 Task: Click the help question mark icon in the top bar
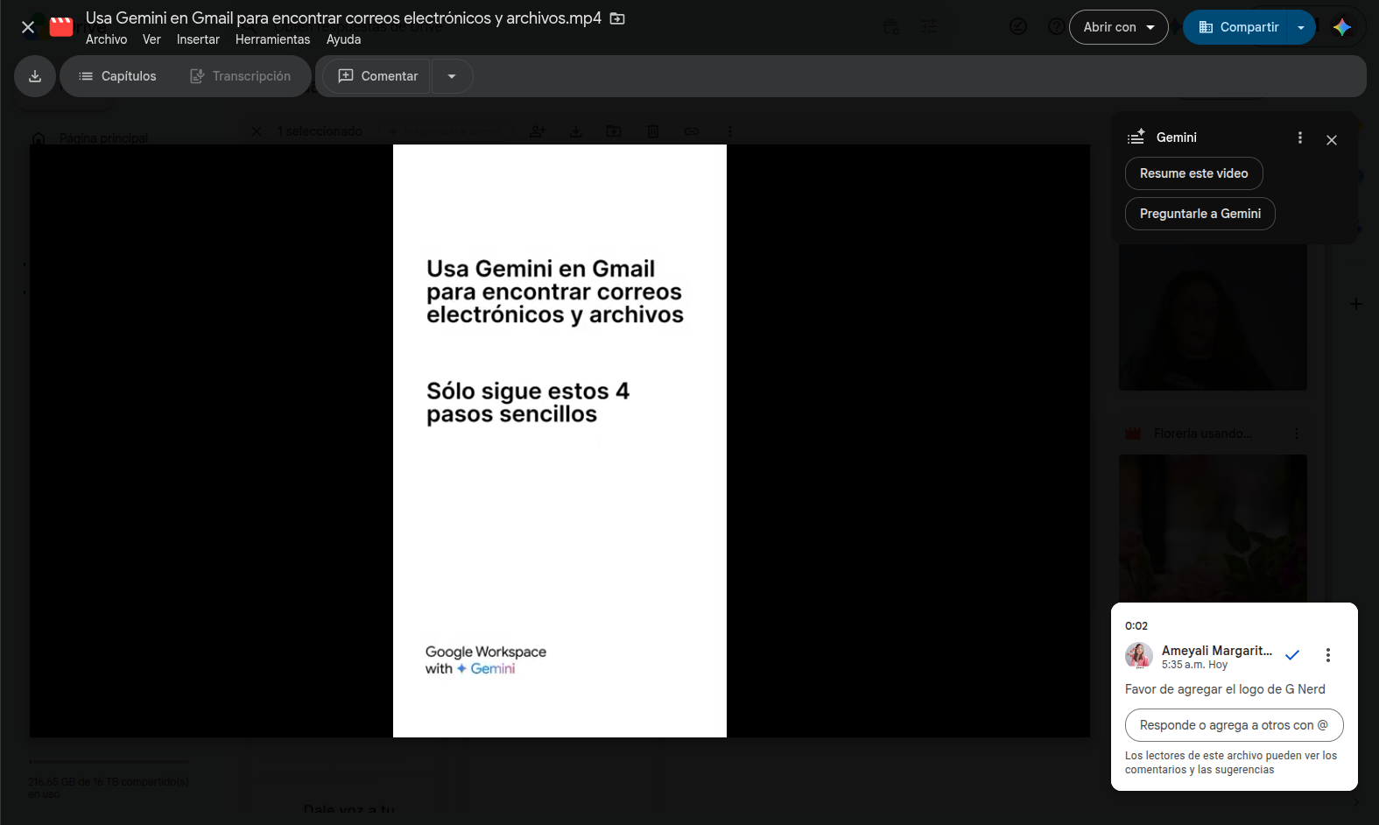(1057, 26)
